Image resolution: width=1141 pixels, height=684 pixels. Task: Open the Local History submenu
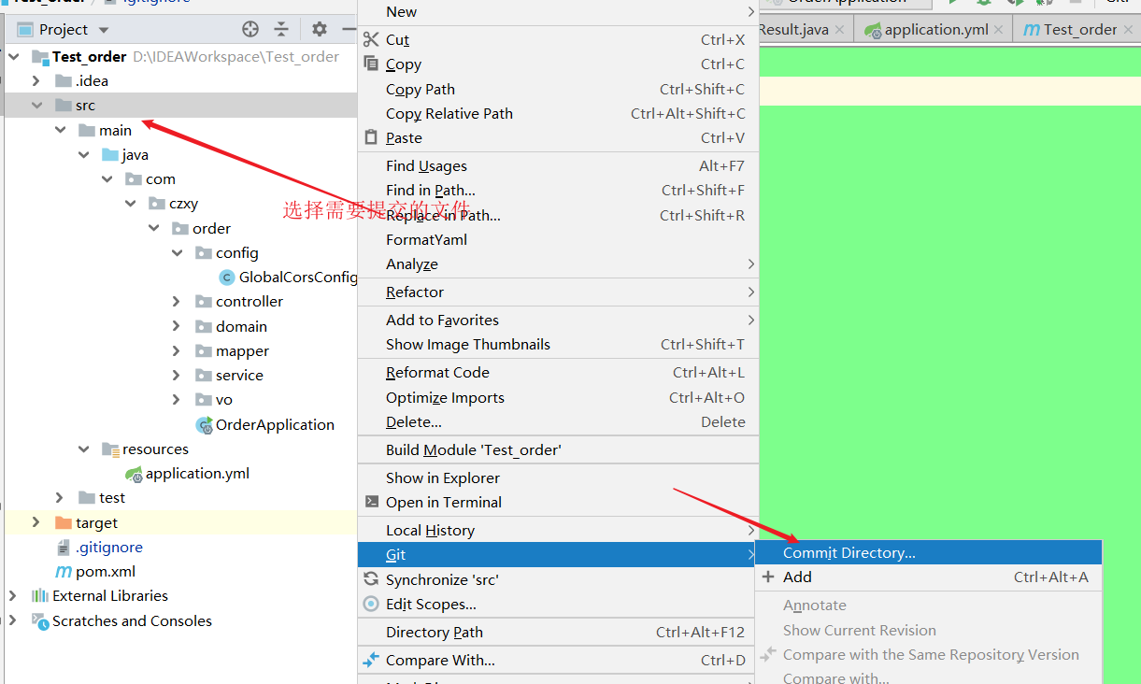coord(557,530)
